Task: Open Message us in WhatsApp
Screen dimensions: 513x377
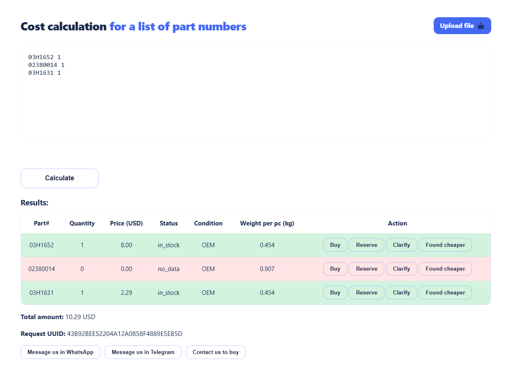Action: (x=60, y=352)
